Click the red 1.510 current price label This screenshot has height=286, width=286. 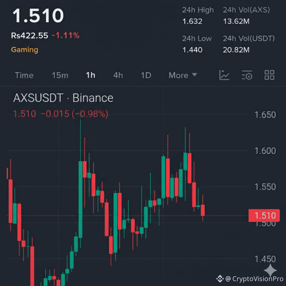(x=264, y=216)
